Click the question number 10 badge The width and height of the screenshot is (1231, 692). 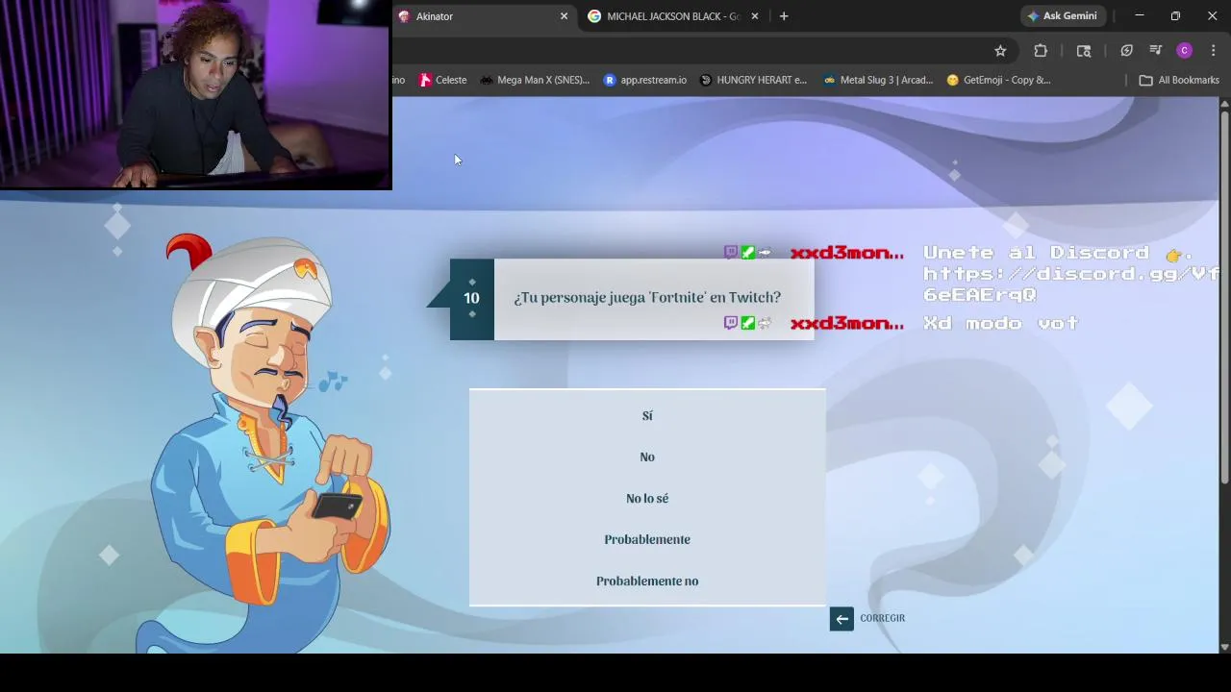tap(471, 299)
